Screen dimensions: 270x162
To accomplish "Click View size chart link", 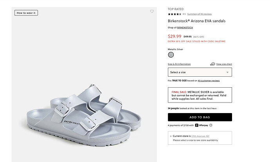I will [224, 64].
